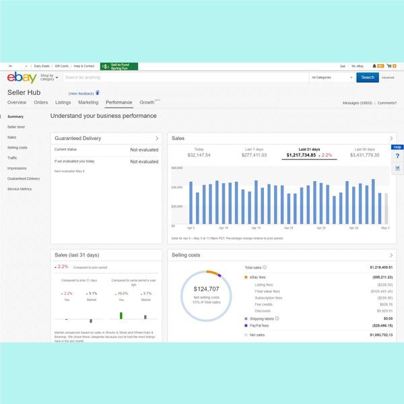
Task: Select the Last 7 days sales period
Action: click(254, 153)
